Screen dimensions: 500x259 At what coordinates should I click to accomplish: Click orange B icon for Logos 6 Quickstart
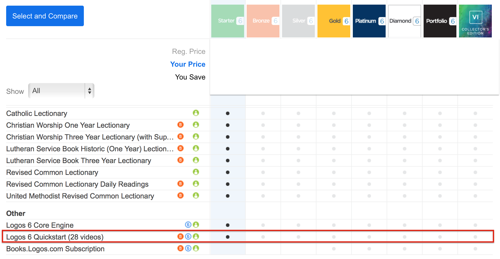click(x=181, y=236)
